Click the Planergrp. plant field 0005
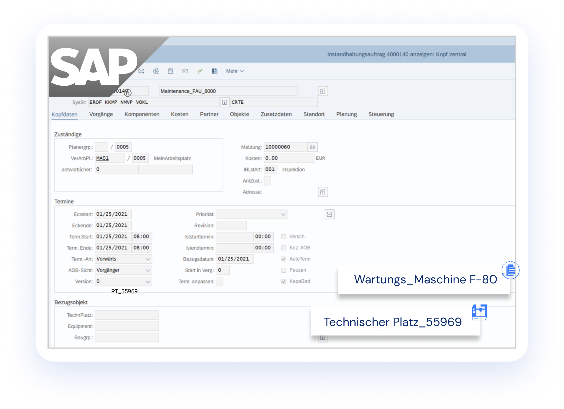Screen dimensions: 564x409 click(x=123, y=147)
